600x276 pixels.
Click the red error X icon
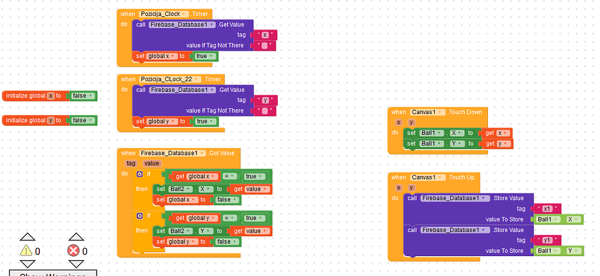tap(73, 250)
